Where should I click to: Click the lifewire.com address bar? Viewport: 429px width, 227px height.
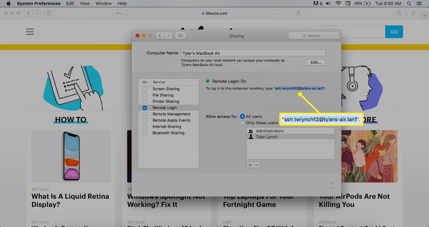(215, 13)
